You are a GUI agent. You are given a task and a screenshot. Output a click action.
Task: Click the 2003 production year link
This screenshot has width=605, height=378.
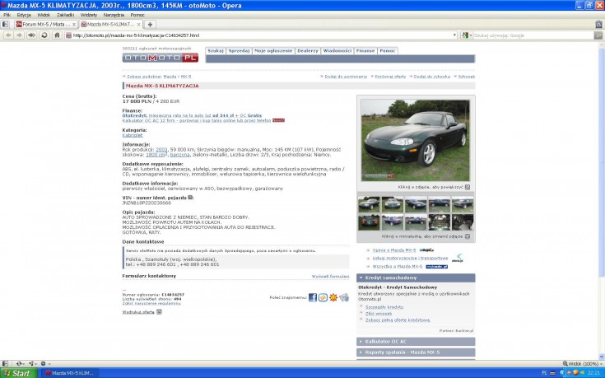(161, 149)
